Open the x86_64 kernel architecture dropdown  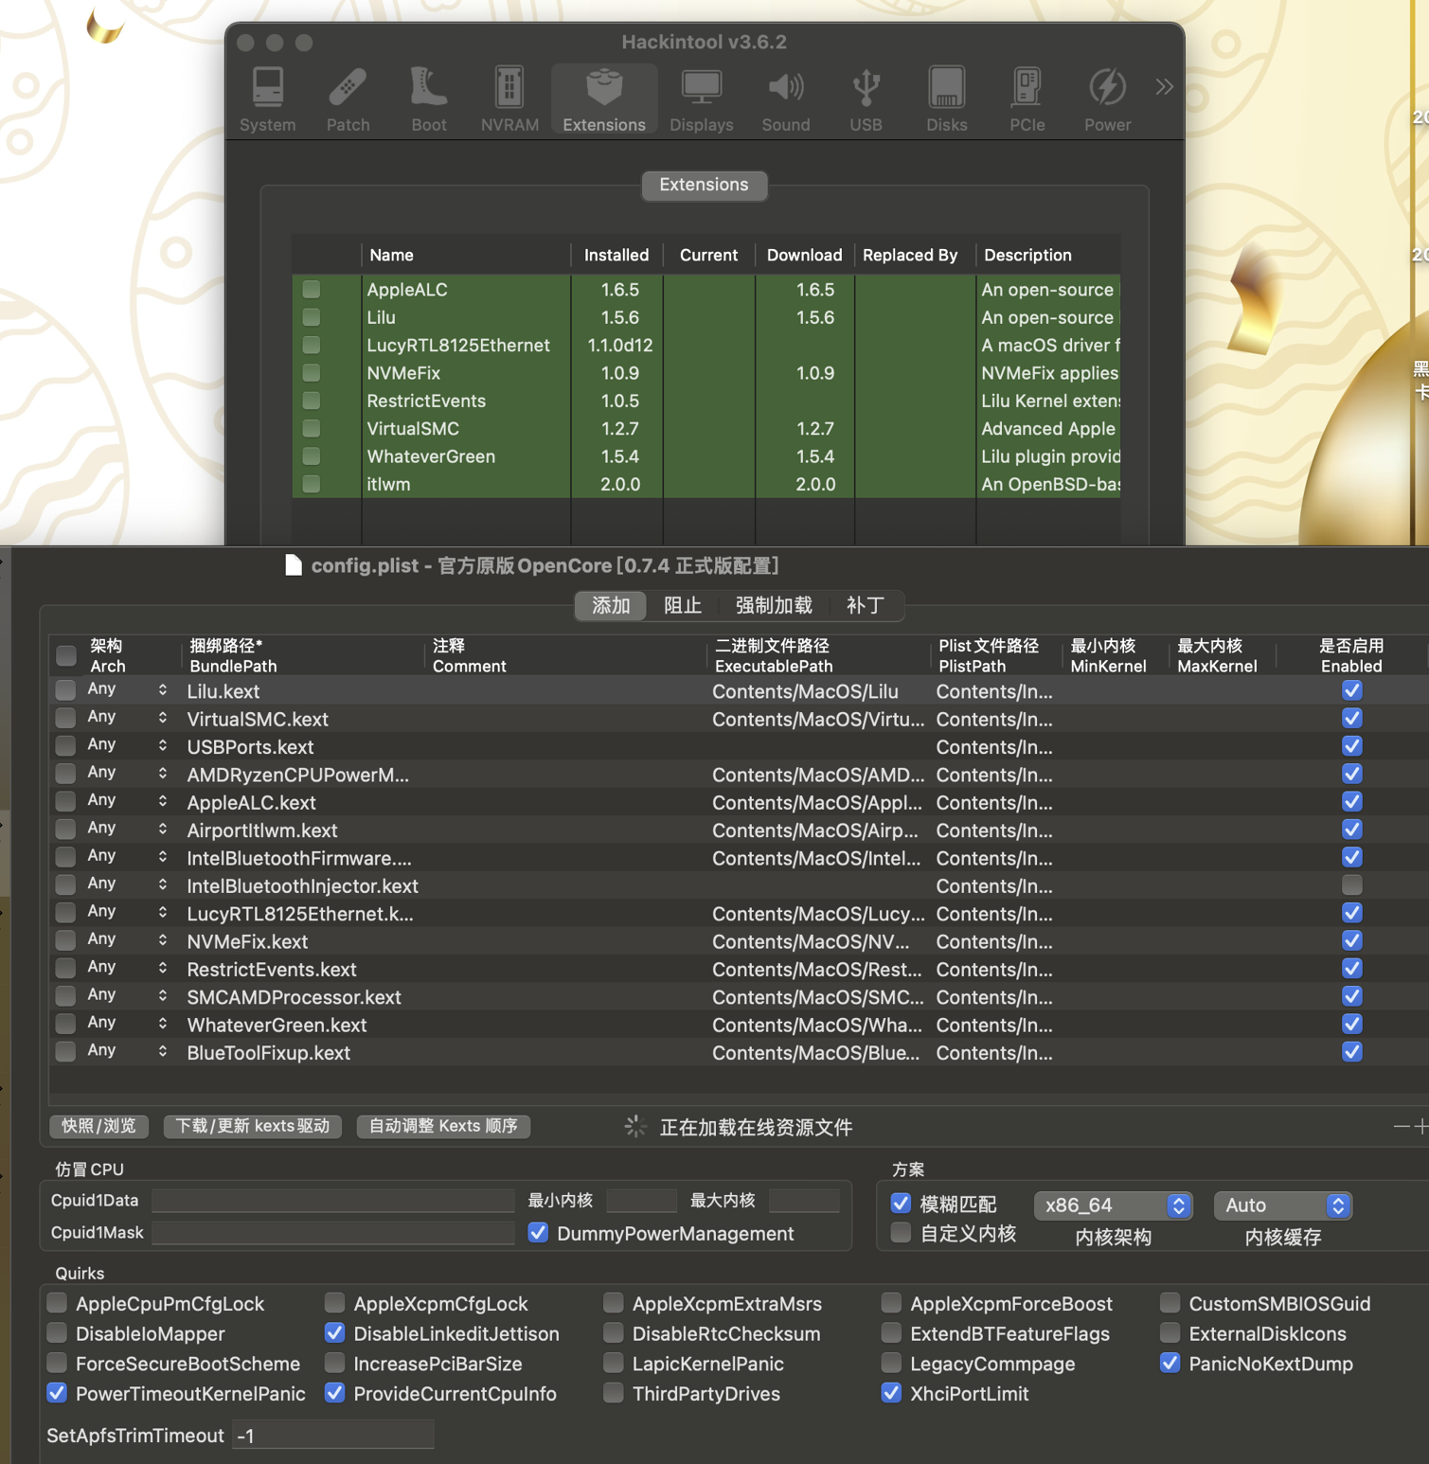point(1112,1205)
